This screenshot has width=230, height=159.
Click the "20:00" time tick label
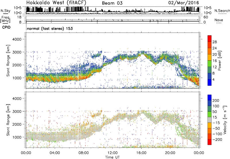[x=170, y=153]
